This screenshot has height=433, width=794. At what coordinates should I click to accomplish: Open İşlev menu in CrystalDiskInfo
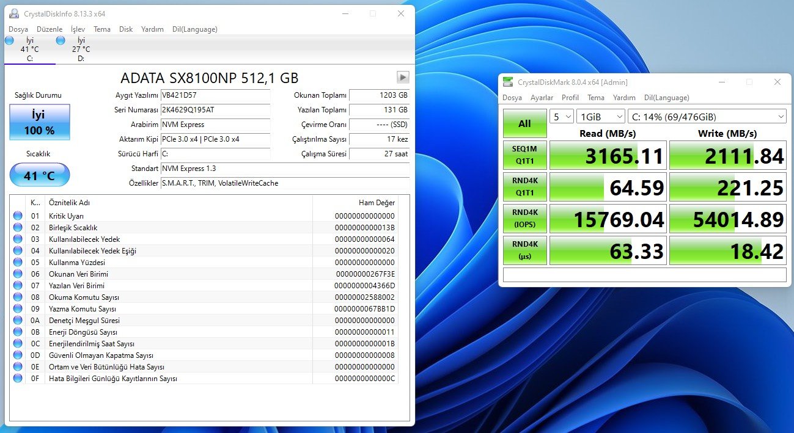78,29
